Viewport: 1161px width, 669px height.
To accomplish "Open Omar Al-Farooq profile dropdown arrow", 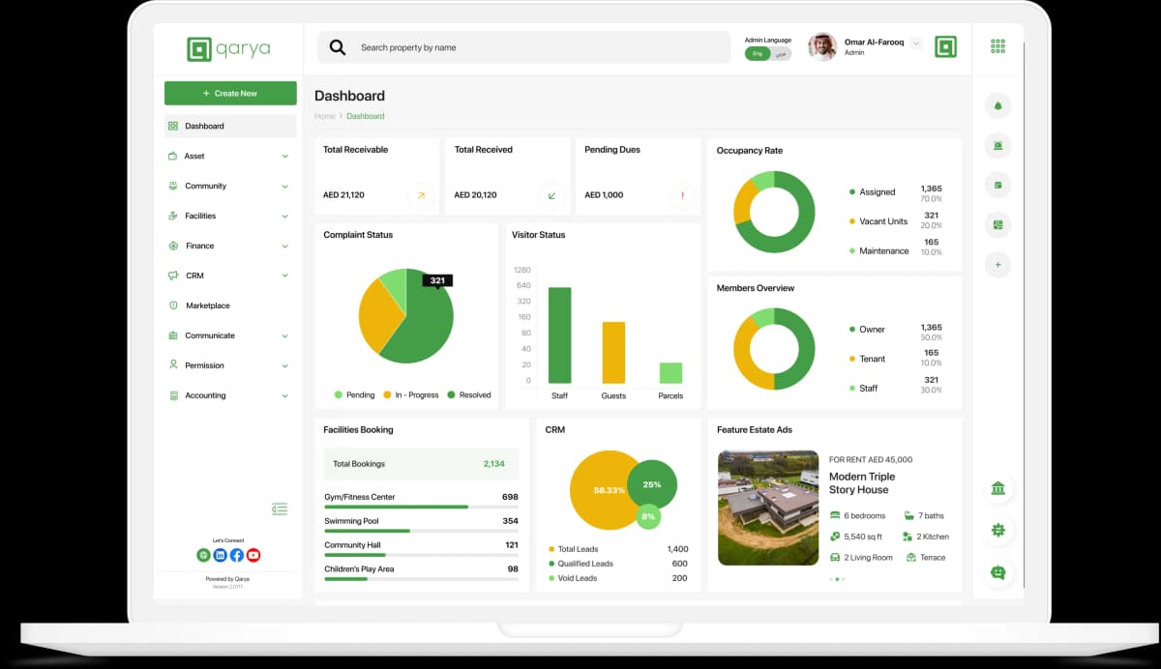I will 916,44.
